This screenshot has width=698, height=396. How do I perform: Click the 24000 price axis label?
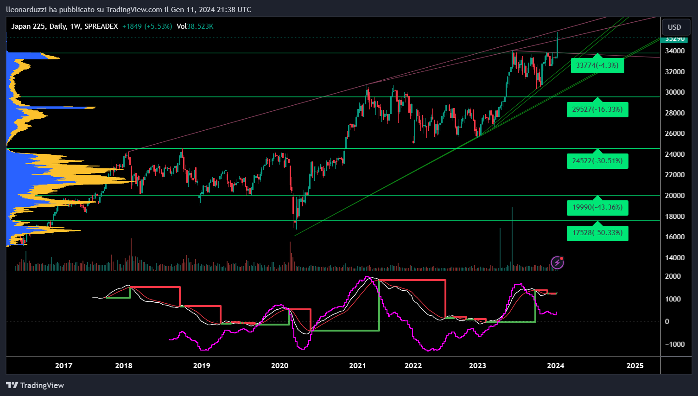click(x=675, y=154)
